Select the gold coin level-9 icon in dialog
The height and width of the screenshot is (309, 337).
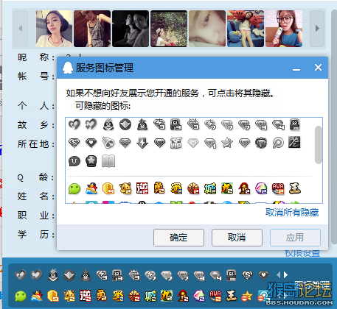coord(108,188)
